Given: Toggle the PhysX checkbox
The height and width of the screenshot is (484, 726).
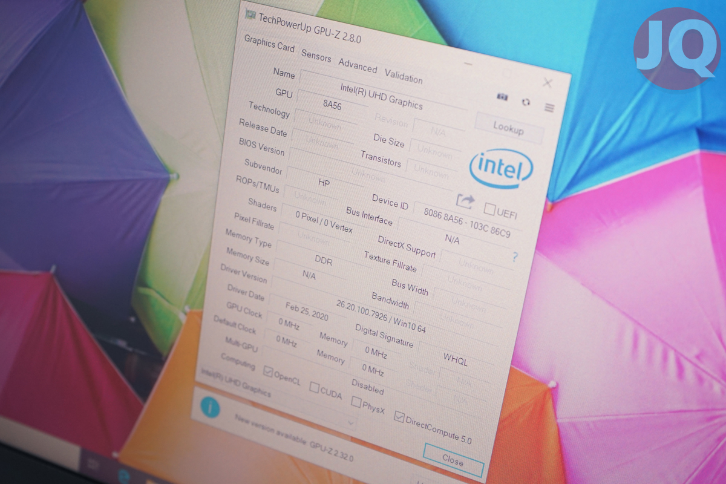Looking at the screenshot, I should coord(356,402).
